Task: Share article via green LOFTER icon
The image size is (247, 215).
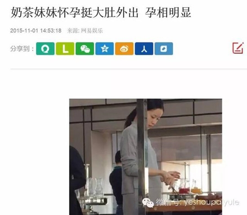Action: click(65, 49)
